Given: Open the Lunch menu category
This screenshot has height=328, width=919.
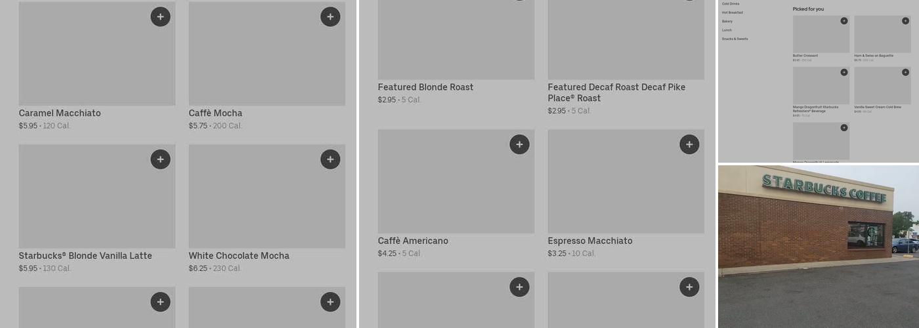Looking at the screenshot, I should point(727,30).
